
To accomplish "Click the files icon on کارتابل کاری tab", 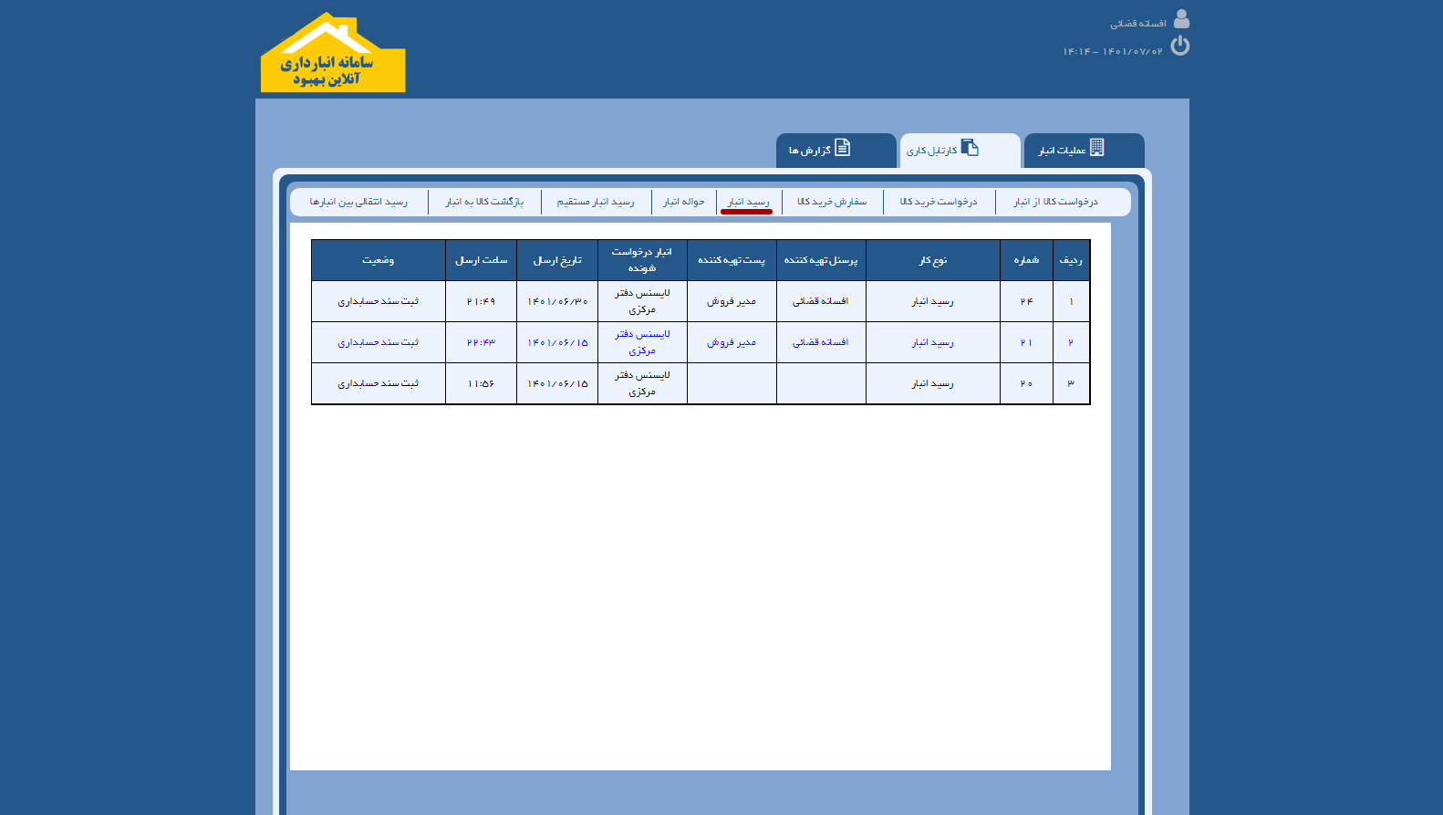I will 970,148.
